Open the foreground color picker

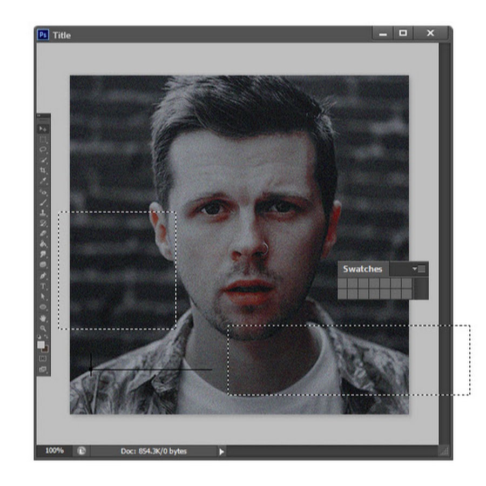tap(40, 345)
